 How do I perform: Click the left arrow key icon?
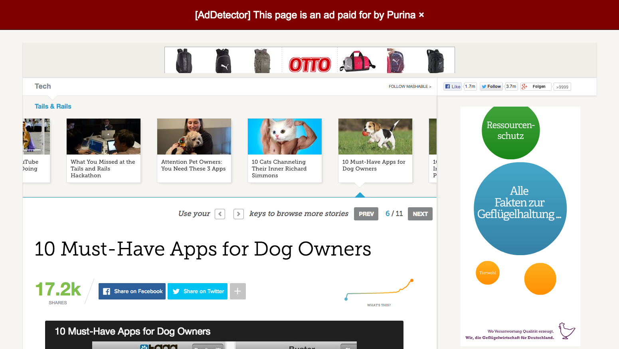point(220,214)
